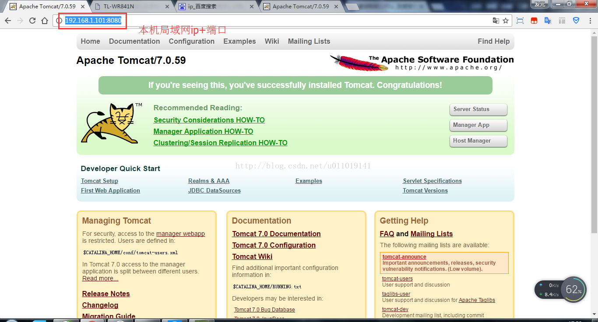Open the Changelog link
This screenshot has height=322, width=598.
(100, 305)
